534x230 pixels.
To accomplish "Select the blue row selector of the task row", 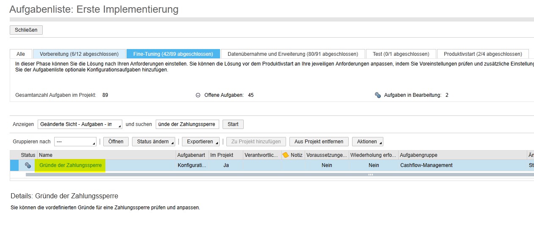I will pyautogui.click(x=14, y=165).
